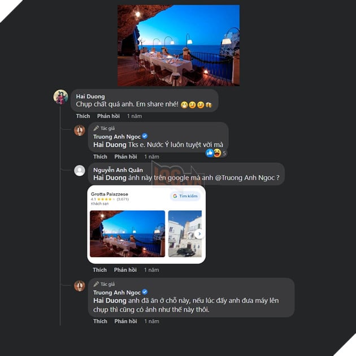Open the white building street photo thumbnail
356x356 pixels.
[x=185, y=234]
